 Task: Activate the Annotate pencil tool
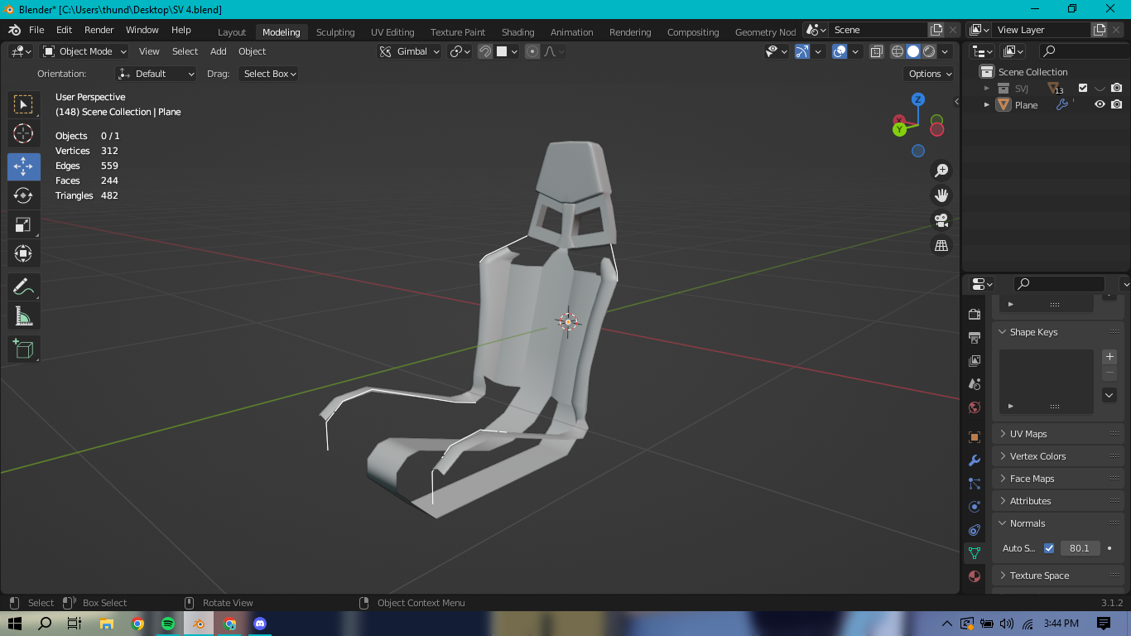tap(23, 287)
